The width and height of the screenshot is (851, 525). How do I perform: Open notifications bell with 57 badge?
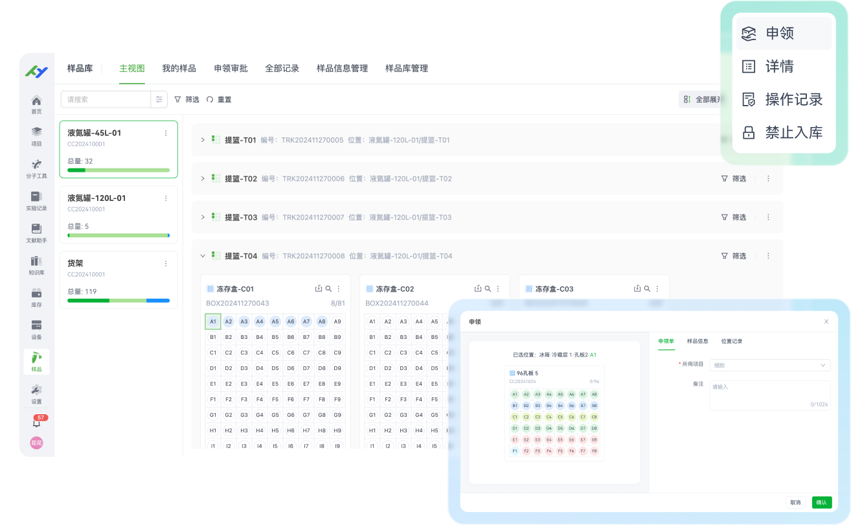click(36, 423)
